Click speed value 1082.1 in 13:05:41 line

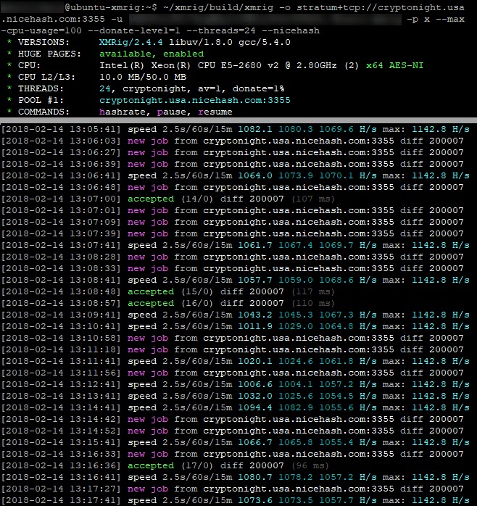(x=255, y=130)
